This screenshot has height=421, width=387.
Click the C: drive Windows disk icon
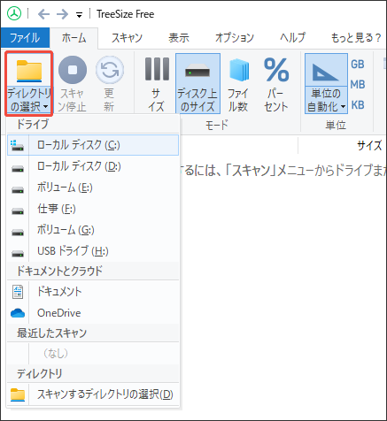(17, 145)
